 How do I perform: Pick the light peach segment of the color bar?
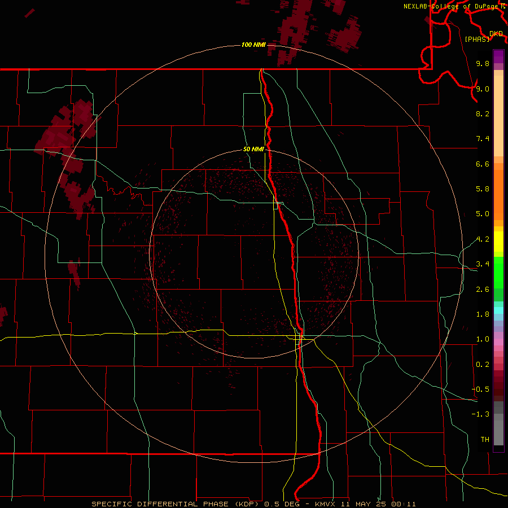[498, 116]
